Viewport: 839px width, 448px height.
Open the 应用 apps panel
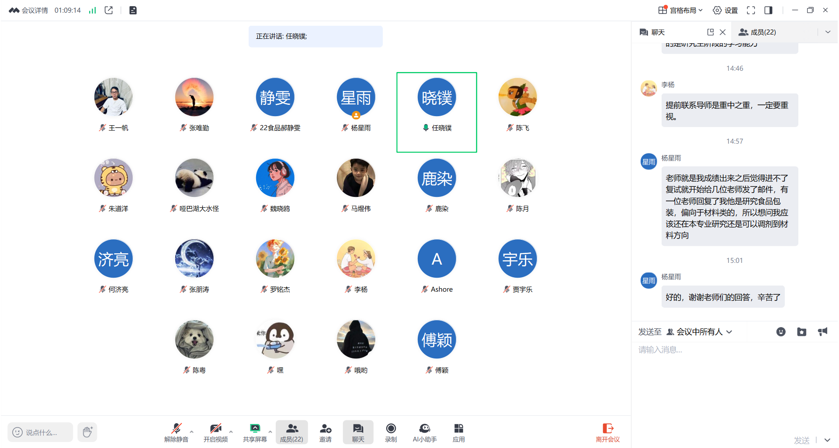458,432
